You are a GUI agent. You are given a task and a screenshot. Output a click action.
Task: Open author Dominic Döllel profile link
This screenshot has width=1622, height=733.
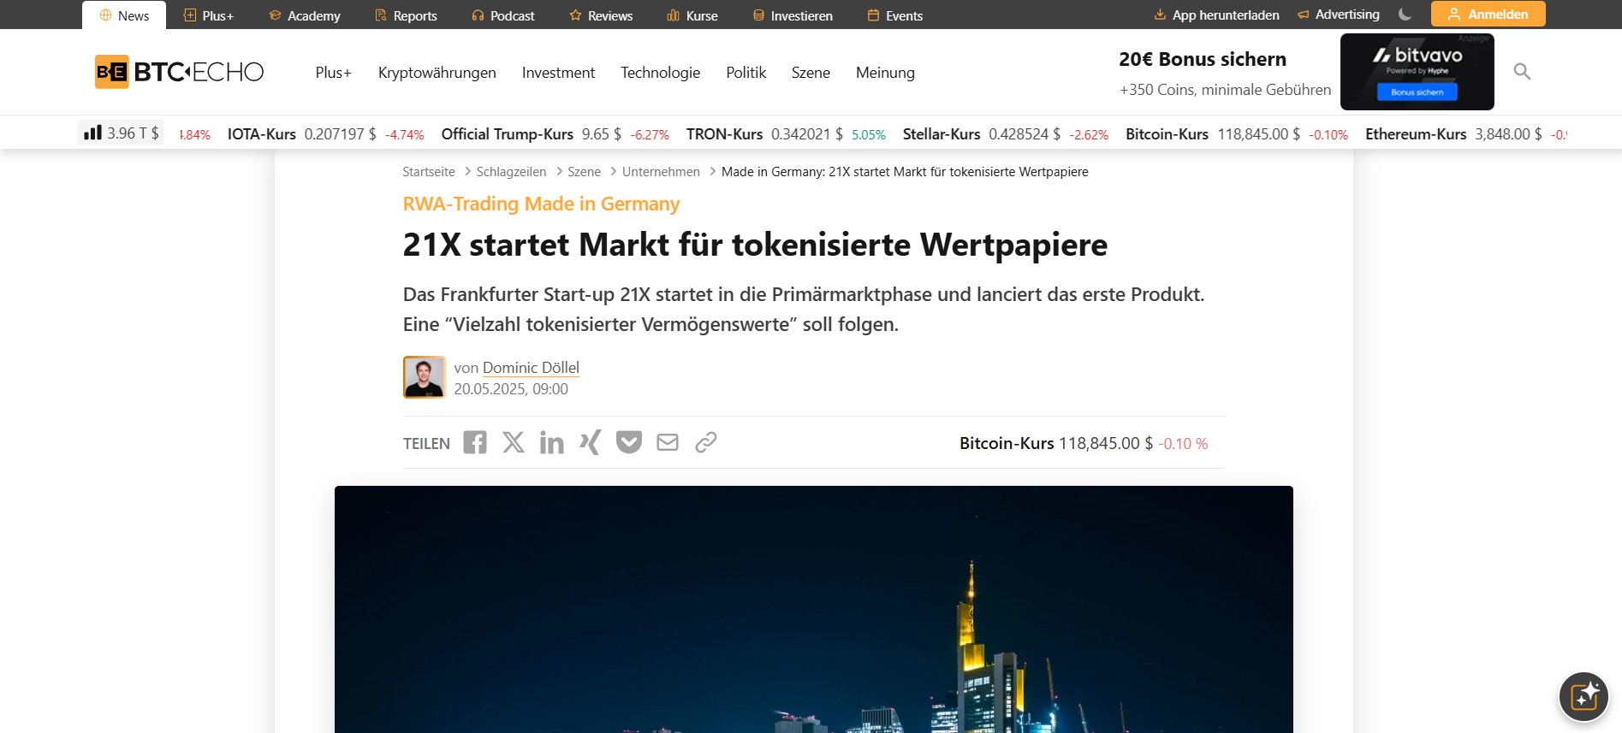[531, 368]
